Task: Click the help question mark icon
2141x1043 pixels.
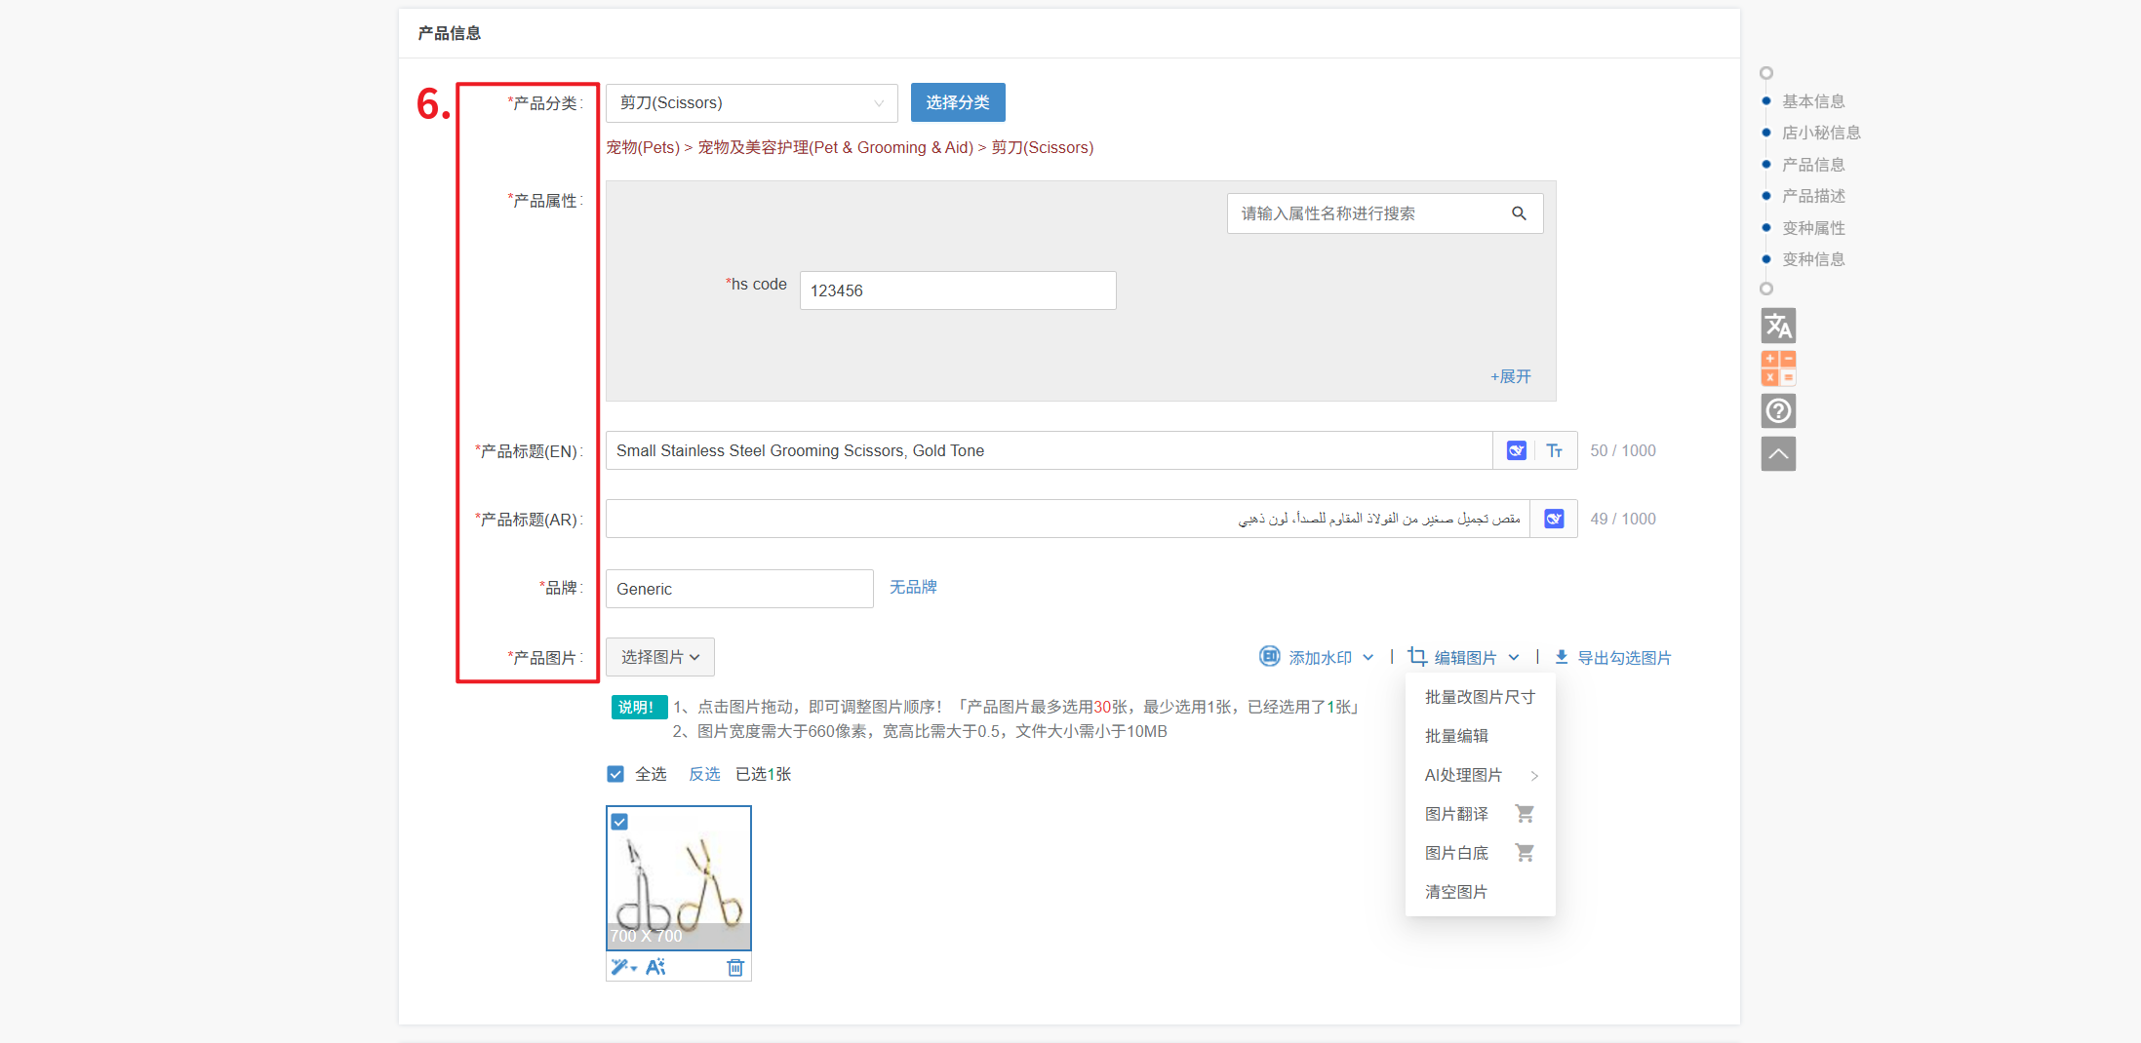Action: [x=1778, y=411]
